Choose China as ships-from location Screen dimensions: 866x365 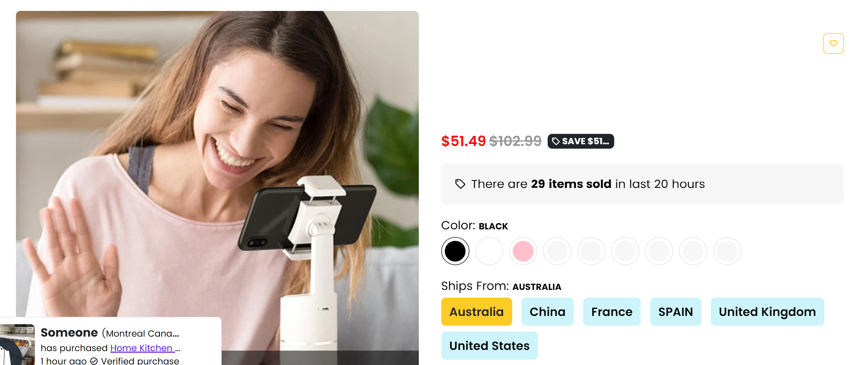pos(547,312)
